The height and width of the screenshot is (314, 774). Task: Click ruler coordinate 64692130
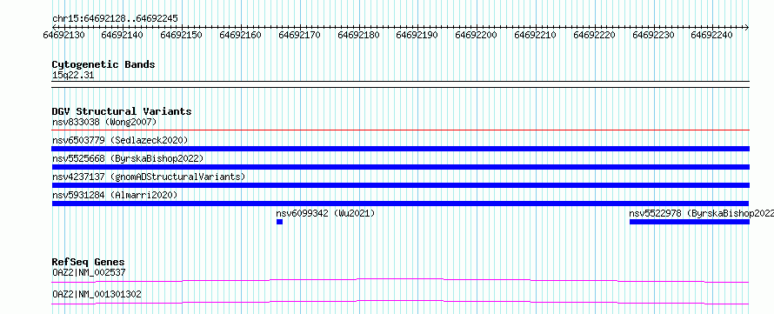(x=63, y=35)
